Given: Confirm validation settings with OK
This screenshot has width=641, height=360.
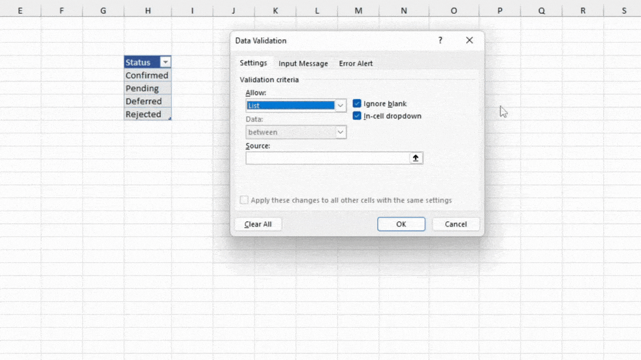Looking at the screenshot, I should point(401,224).
